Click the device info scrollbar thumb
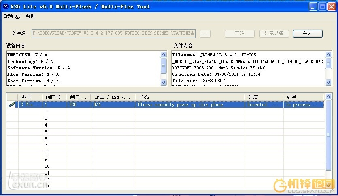This screenshot has width=338, height=196. 164,66
